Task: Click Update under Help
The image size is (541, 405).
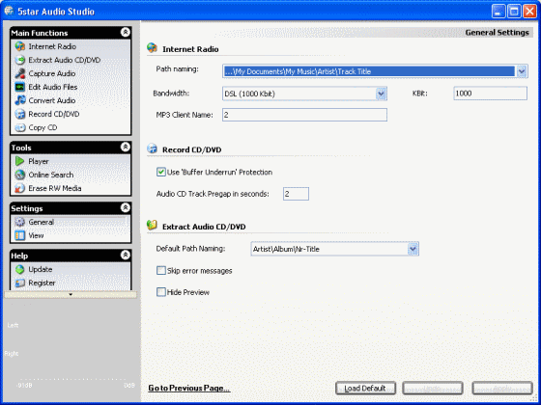Action: tap(41, 269)
